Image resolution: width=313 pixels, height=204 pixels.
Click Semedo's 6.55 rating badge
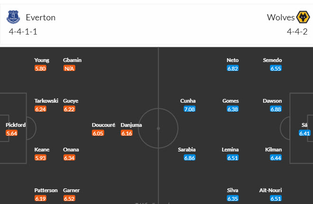pos(276,68)
